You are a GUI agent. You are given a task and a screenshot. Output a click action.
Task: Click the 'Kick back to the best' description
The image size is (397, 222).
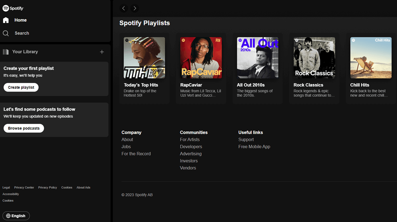pyautogui.click(x=369, y=93)
